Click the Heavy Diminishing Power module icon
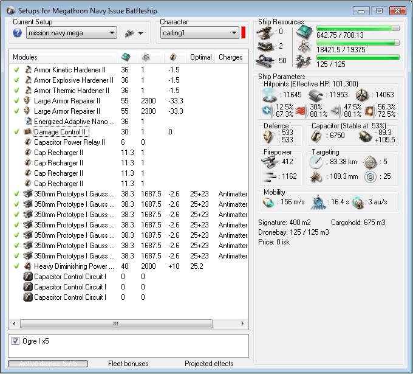 click(28, 266)
